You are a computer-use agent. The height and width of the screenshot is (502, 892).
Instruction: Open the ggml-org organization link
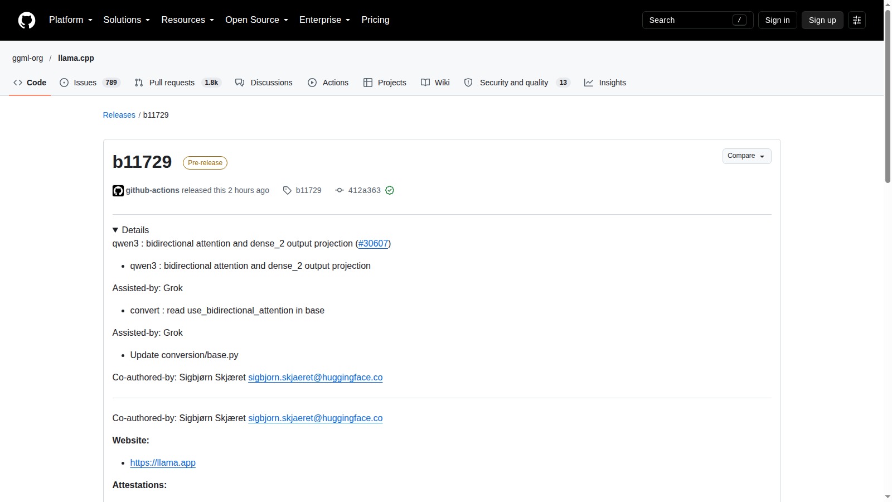[x=28, y=58]
